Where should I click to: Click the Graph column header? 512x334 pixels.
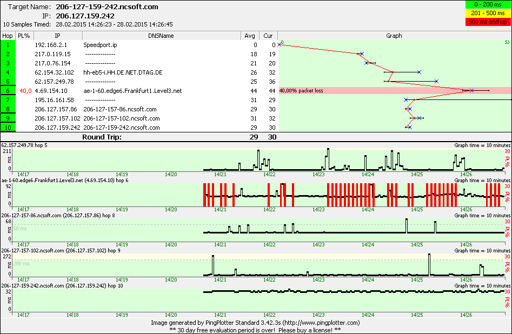394,36
